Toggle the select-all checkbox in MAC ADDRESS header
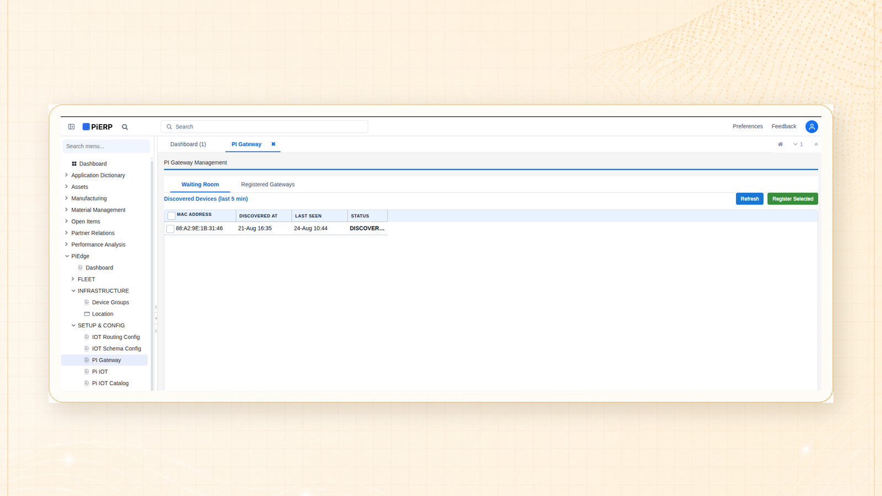Viewport: 882px width, 496px height. coord(171,215)
